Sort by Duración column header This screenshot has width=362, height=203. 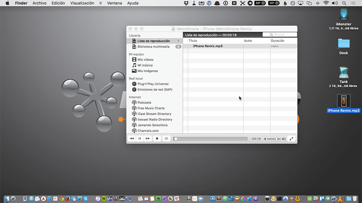tap(284, 41)
